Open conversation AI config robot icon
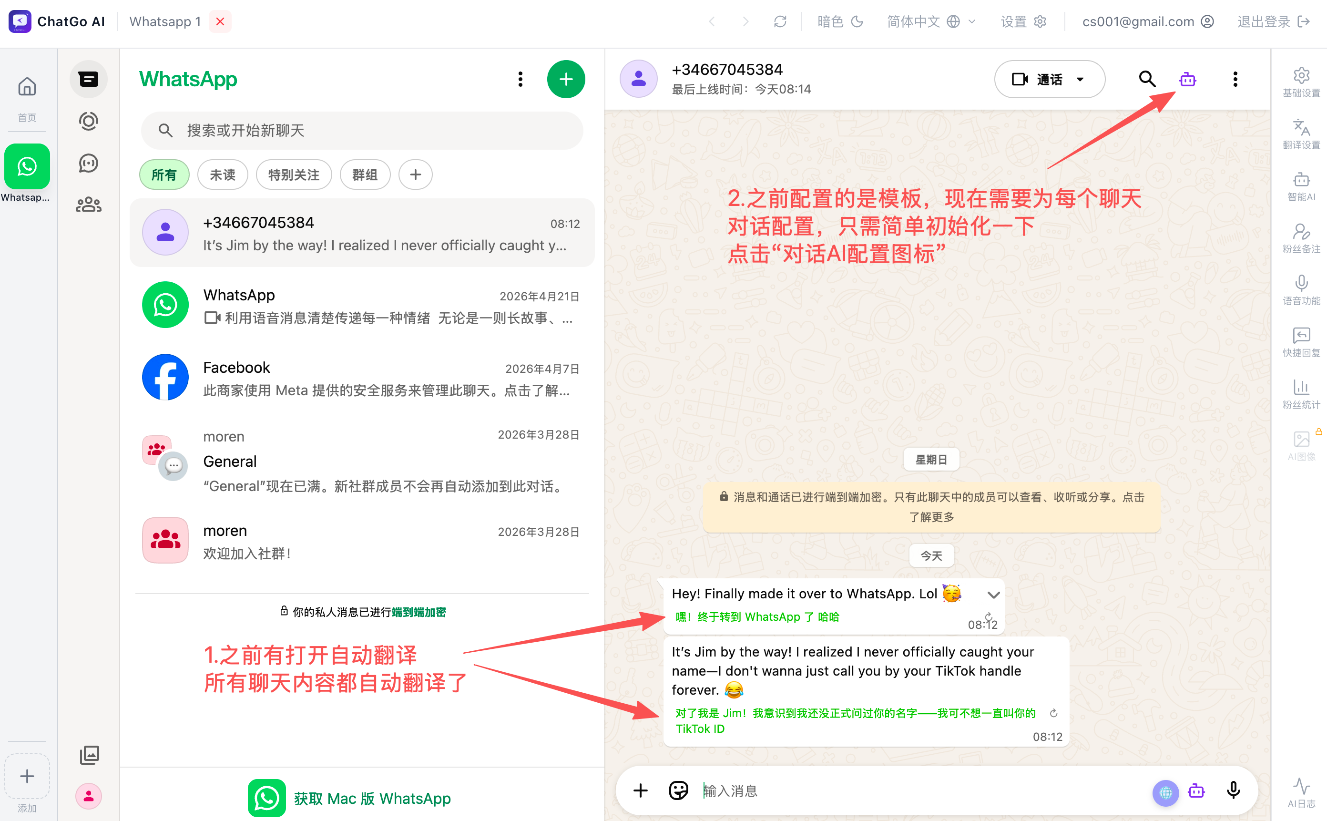This screenshot has width=1327, height=821. (x=1187, y=79)
